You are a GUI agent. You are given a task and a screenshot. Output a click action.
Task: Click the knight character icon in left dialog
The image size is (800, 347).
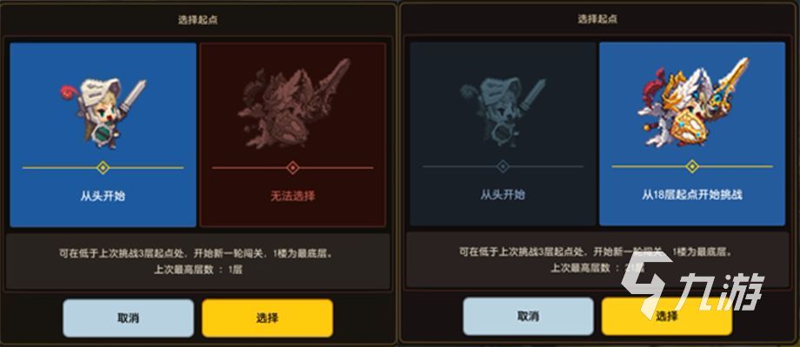[x=103, y=113]
